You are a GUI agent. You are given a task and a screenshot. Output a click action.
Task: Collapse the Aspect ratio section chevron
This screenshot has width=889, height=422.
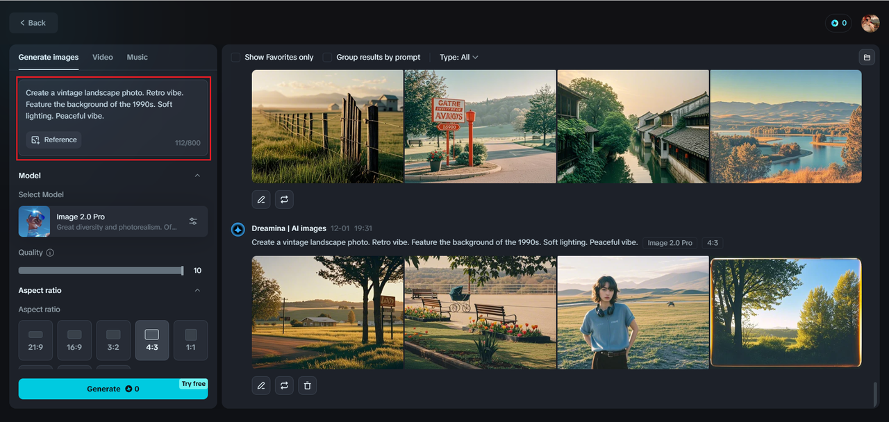click(197, 290)
